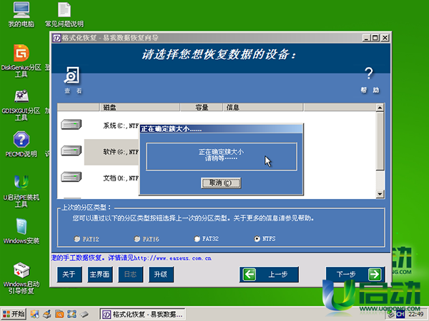
Task: Select the 软件 (G:, NTF row text
Action: point(121,152)
